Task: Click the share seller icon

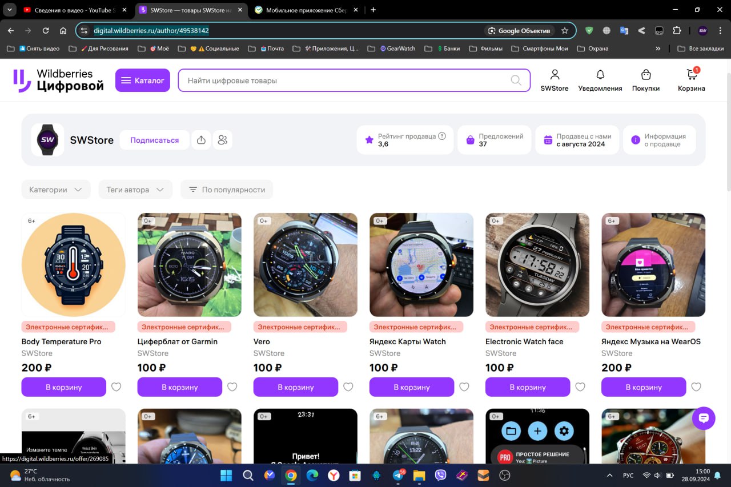Action: 201,140
